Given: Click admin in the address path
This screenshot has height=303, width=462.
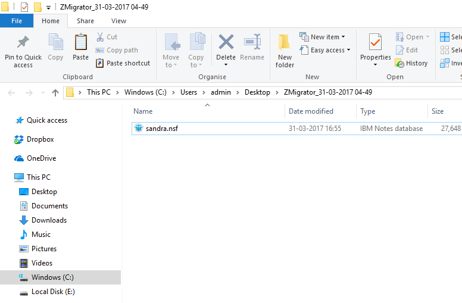Looking at the screenshot, I should 221,92.
